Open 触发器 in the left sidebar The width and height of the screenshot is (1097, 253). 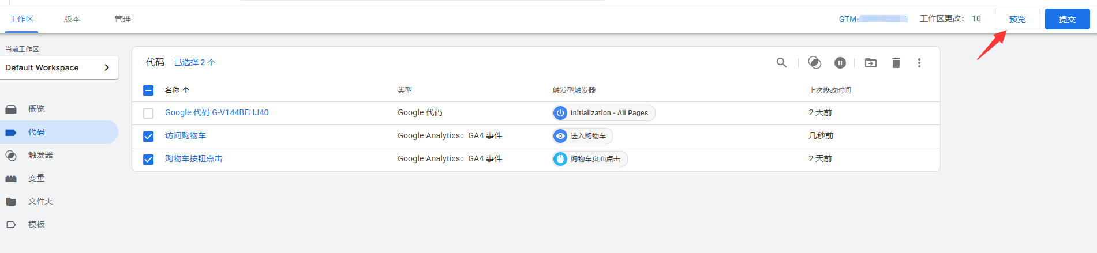(x=40, y=155)
